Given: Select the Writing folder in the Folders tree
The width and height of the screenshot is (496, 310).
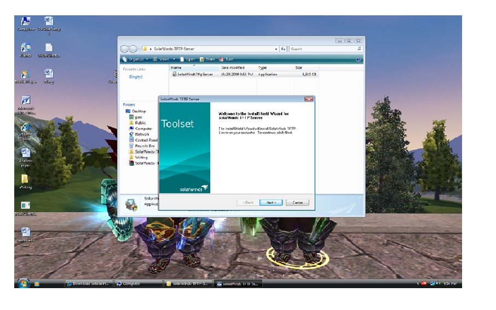Looking at the screenshot, I should click(139, 157).
